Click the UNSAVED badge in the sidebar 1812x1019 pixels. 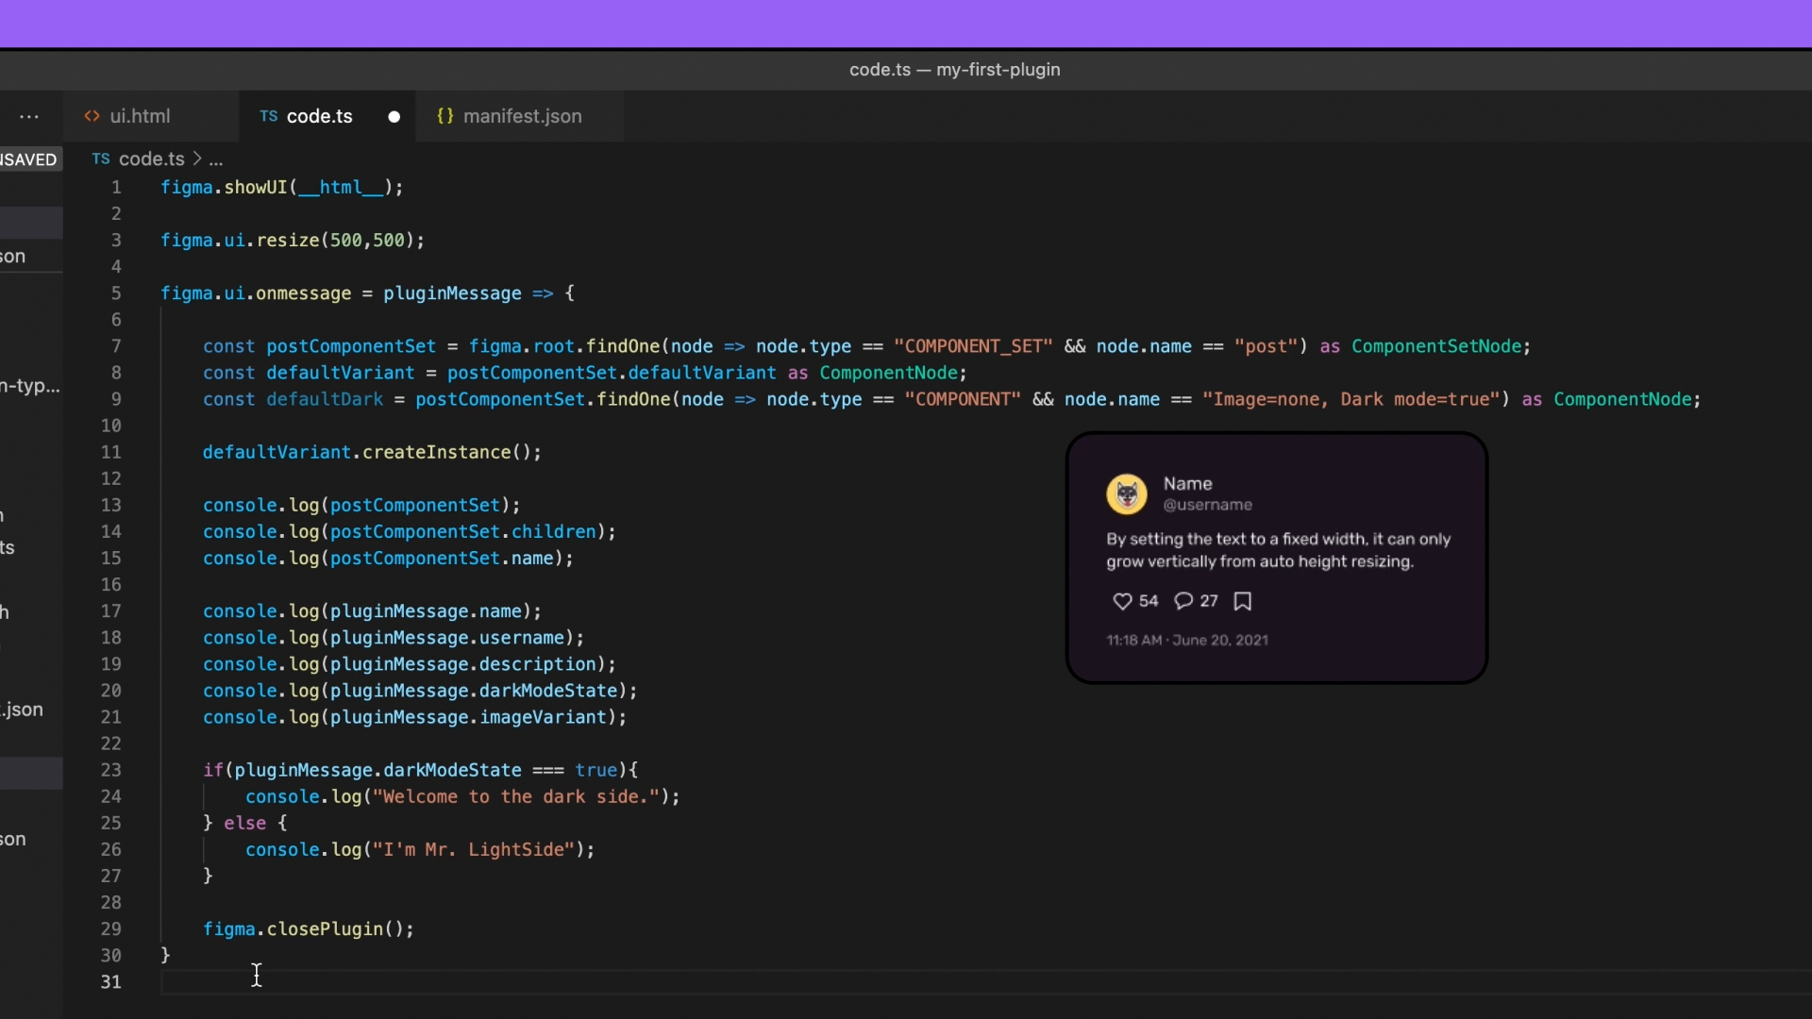30,159
